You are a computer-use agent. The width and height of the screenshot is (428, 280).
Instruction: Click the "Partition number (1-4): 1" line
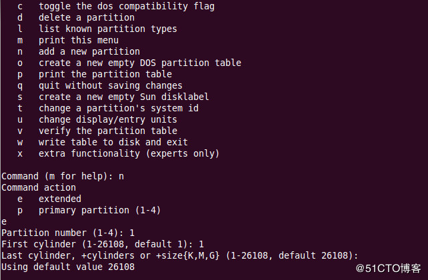point(68,233)
